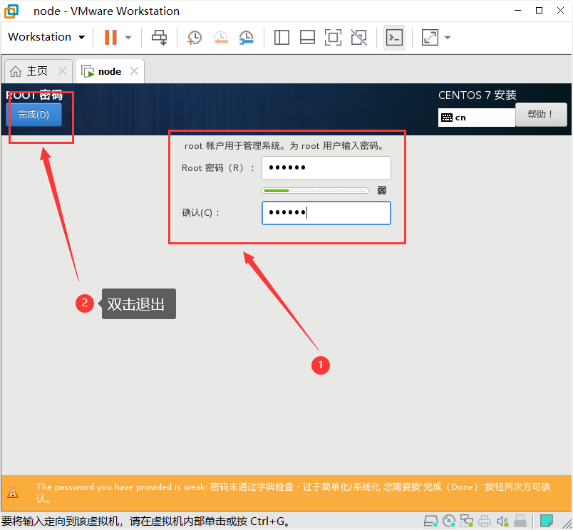
Task: Expand stretch display options arrow
Action: coord(448,37)
